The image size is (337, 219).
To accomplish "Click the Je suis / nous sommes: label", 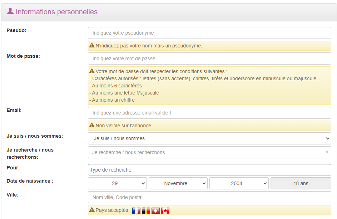I will [x=35, y=136].
